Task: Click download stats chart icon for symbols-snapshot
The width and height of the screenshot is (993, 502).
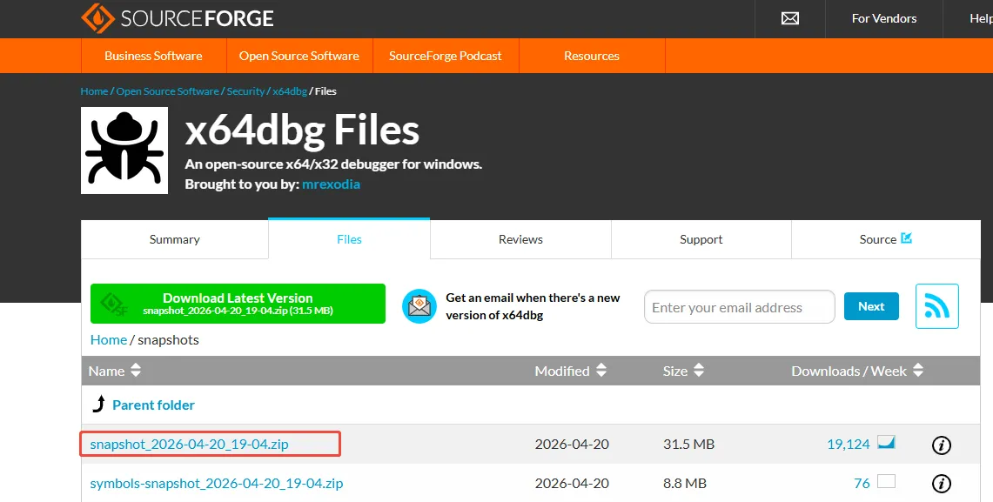Action: click(x=886, y=481)
